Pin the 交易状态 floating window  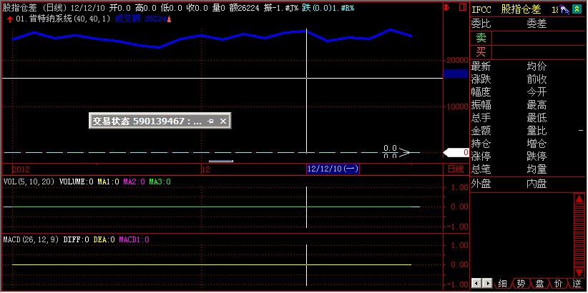(210, 121)
